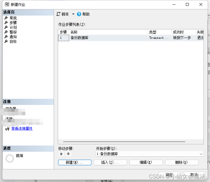Viewport: 210px width, 182px height.
Task: Click the step list horizontal scrollbar
Action: pyautogui.click(x=124, y=142)
